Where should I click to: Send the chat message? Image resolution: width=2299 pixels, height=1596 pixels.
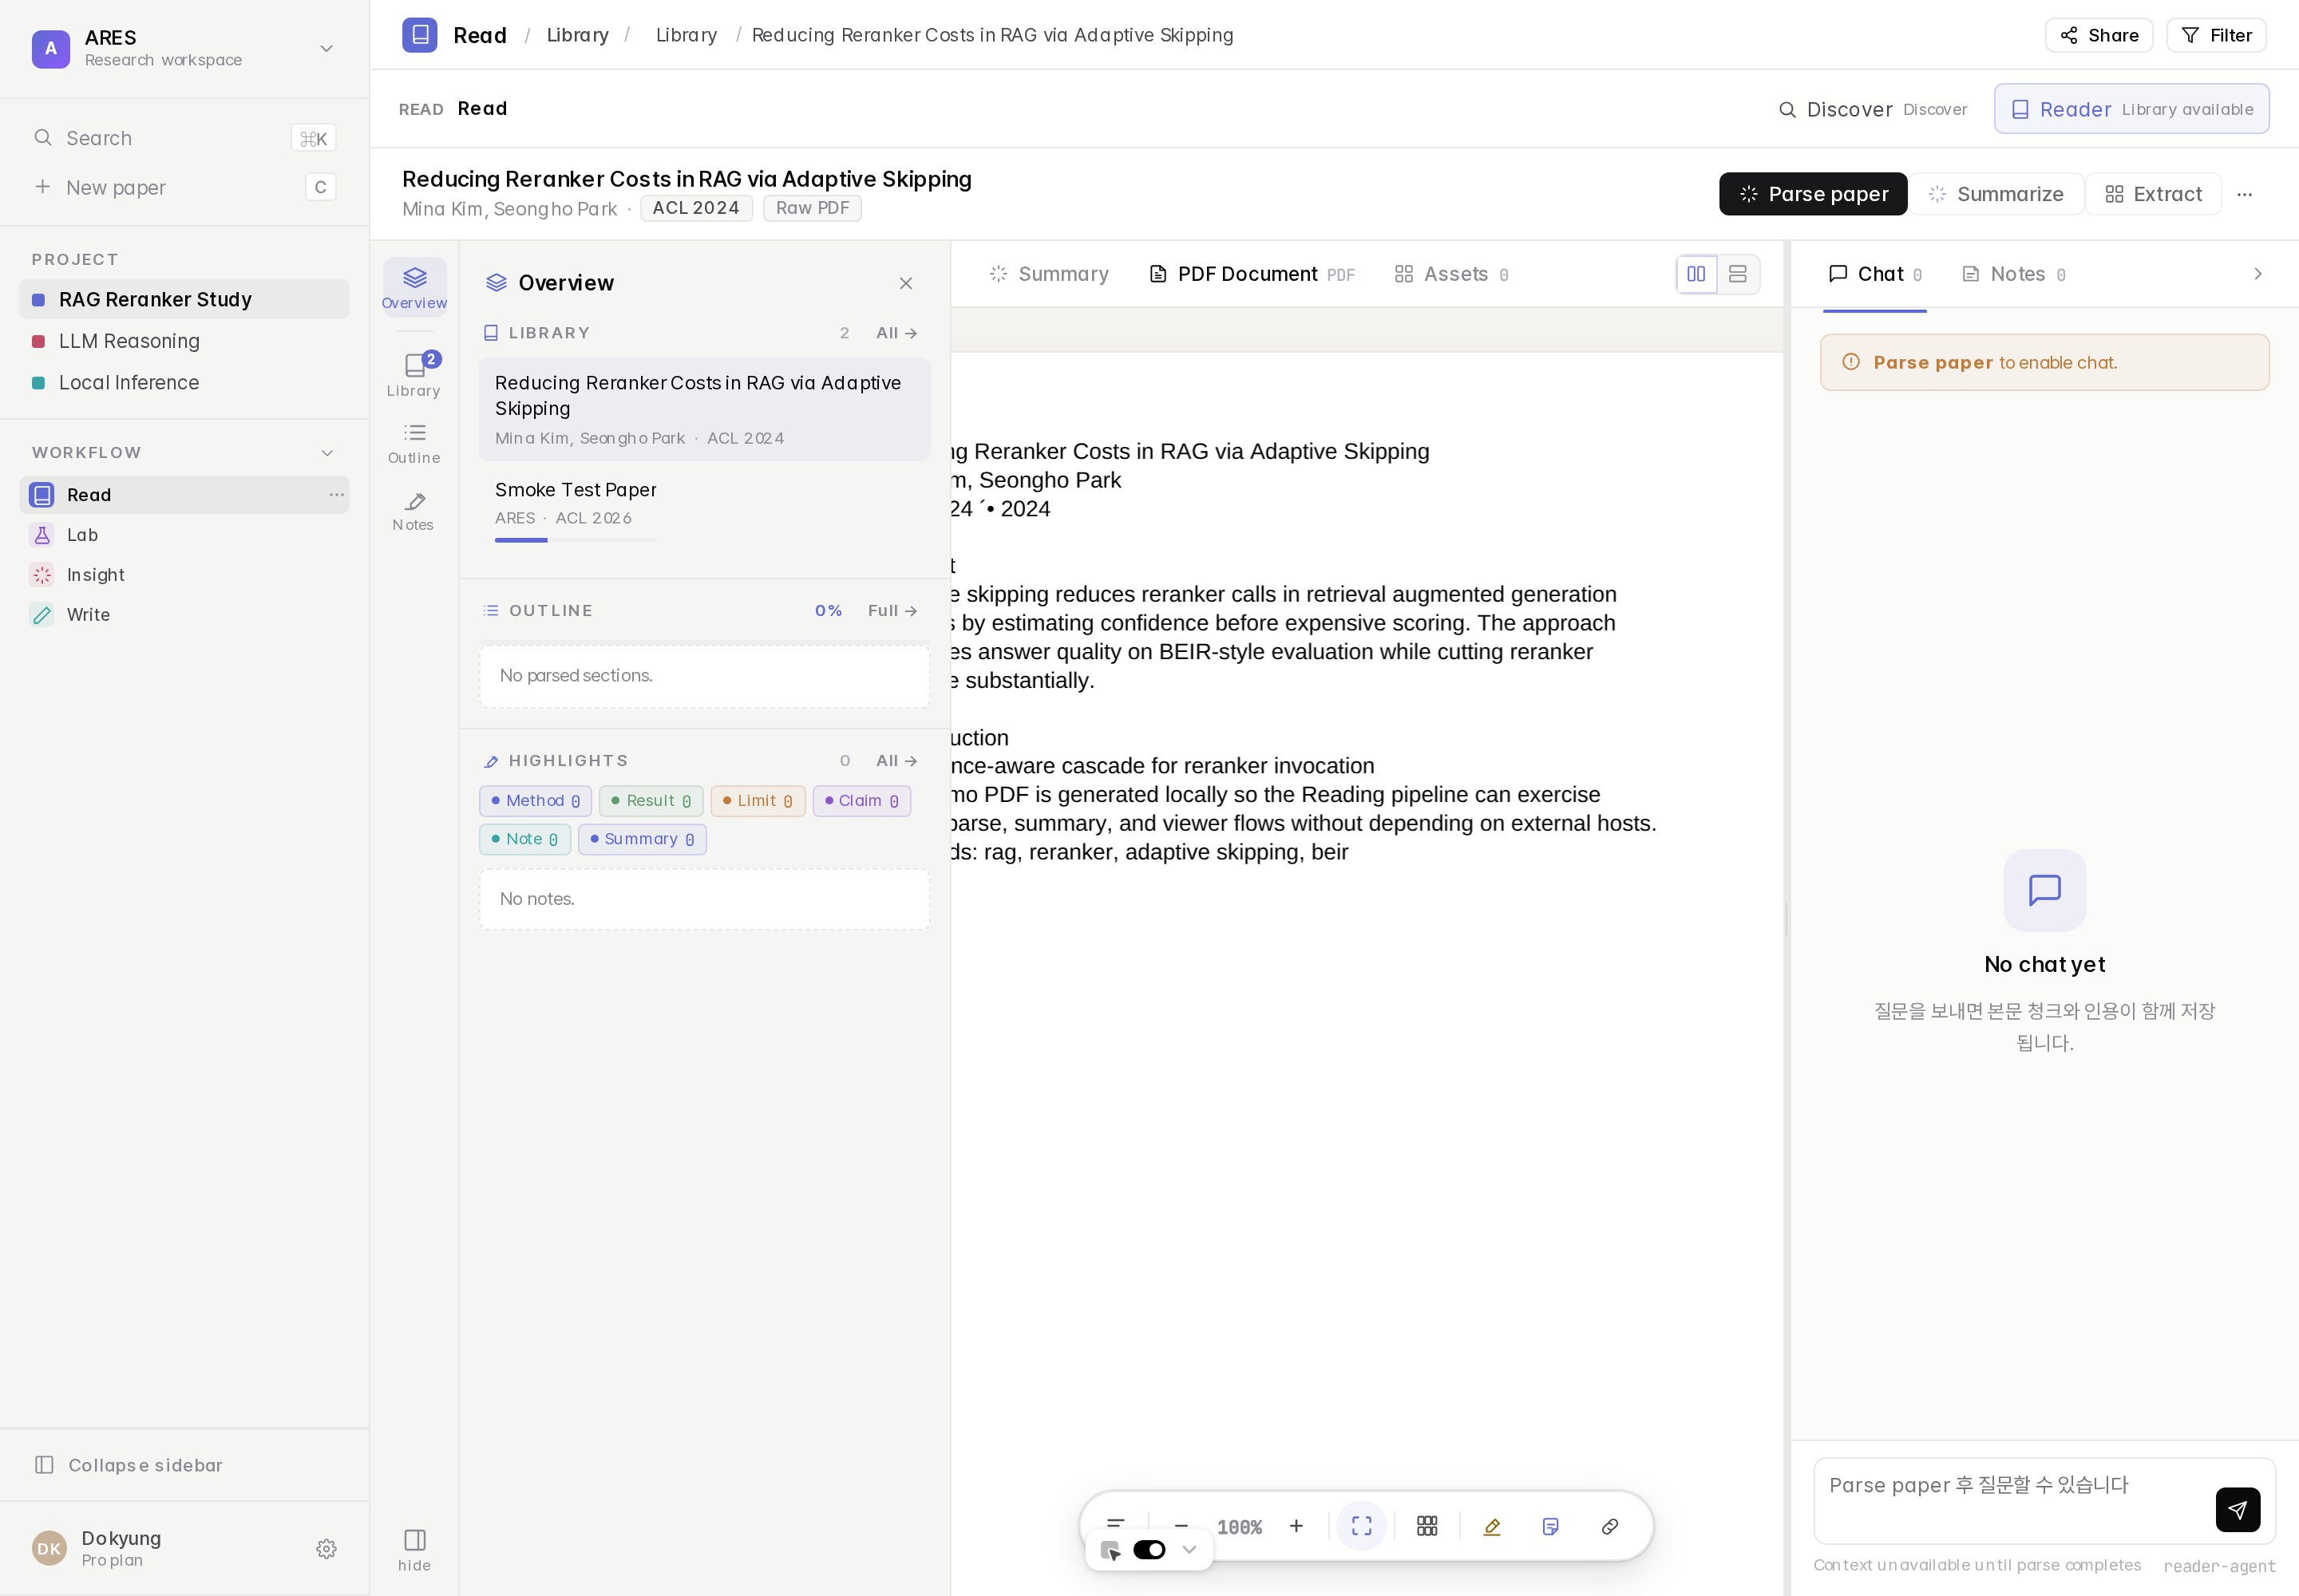click(2238, 1509)
